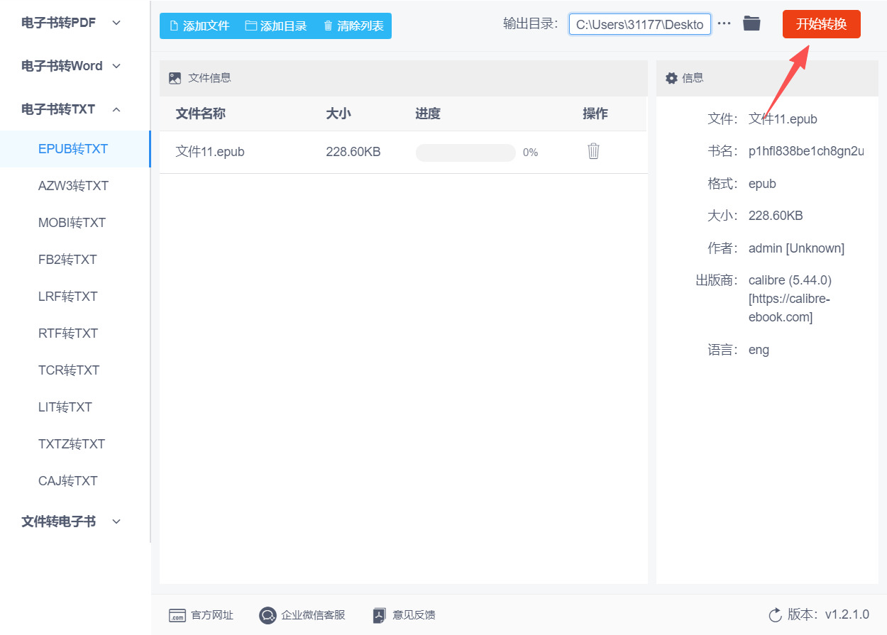Click book name p1hfl838be1ch8gn2u value
This screenshot has height=635, width=887.
pyautogui.click(x=806, y=151)
